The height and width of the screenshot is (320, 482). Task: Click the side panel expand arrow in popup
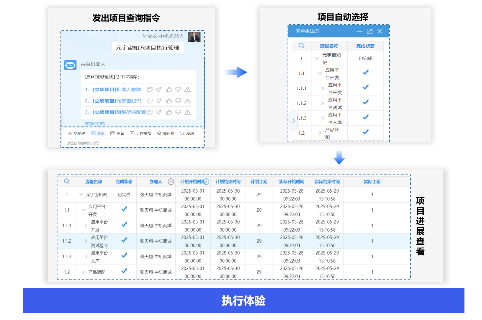(x=293, y=120)
